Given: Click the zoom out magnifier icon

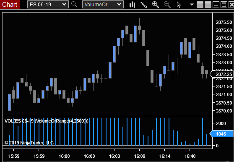Looking at the screenshot, I should pos(167,5).
